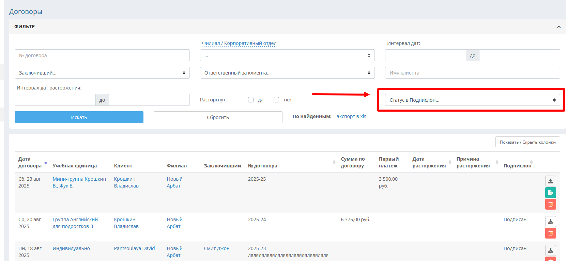566x261 pixels.
Task: Click the Сбросить button to reset filters
Action: click(x=218, y=117)
